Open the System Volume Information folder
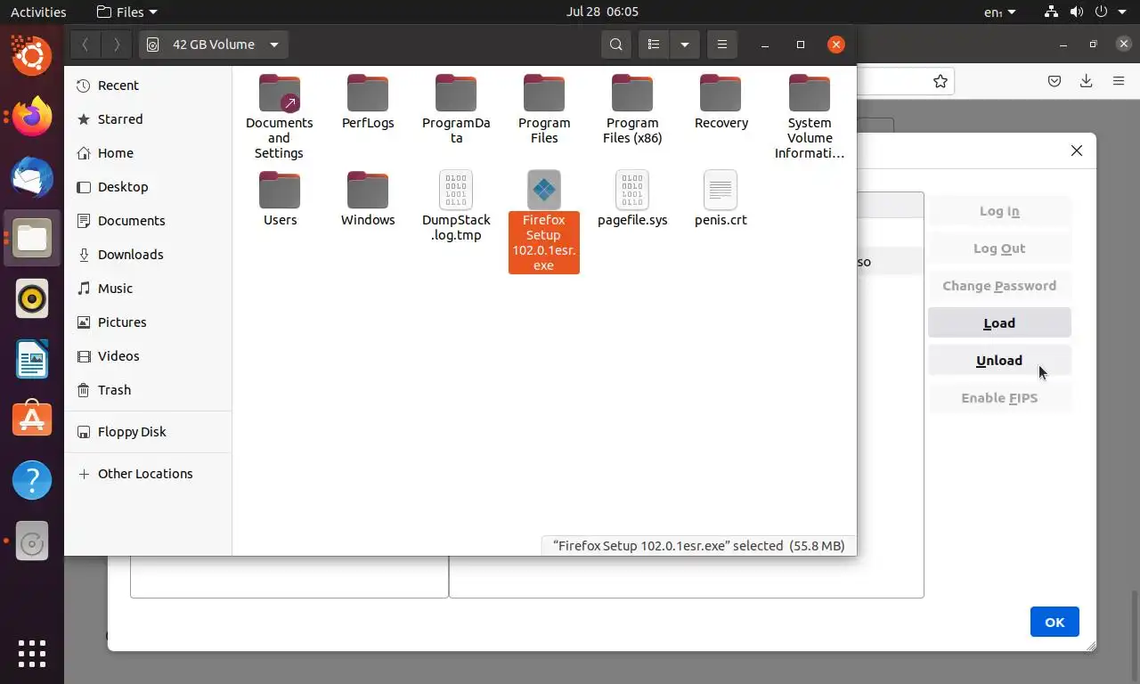1140x684 pixels. [x=809, y=117]
